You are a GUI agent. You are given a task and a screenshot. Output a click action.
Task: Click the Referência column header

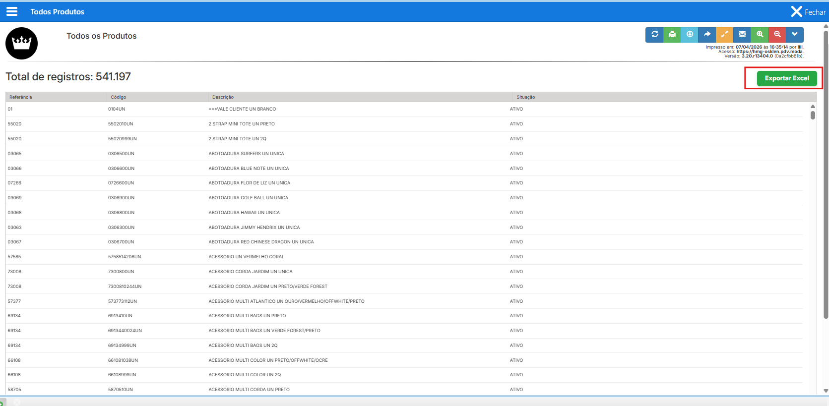point(21,97)
